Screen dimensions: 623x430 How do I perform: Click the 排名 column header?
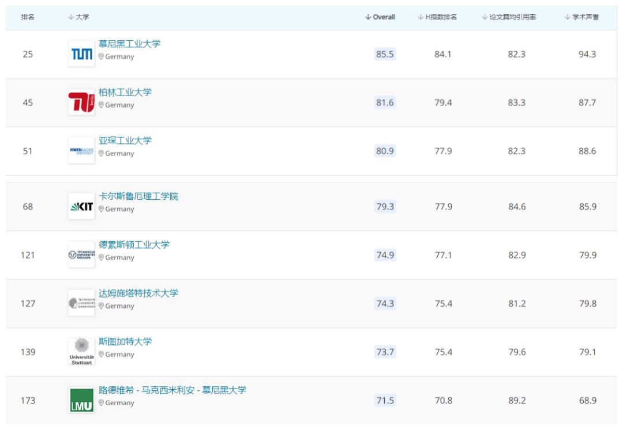28,17
